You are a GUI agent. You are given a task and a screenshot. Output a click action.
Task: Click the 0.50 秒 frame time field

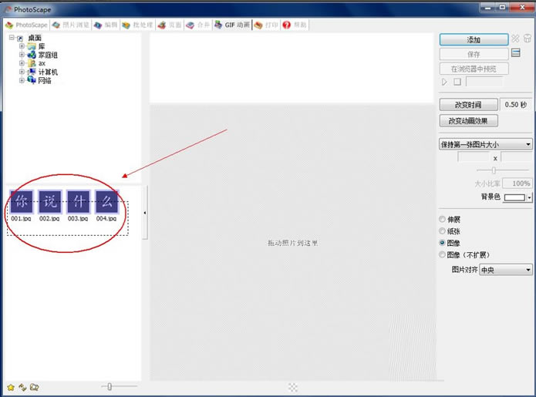click(x=515, y=105)
